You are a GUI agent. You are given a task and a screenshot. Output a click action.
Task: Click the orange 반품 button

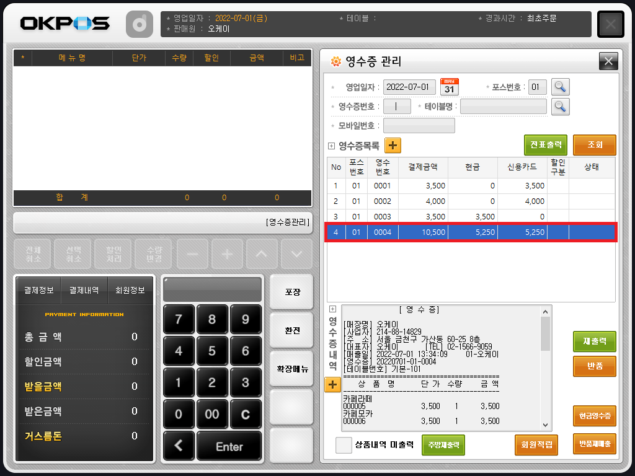(594, 366)
